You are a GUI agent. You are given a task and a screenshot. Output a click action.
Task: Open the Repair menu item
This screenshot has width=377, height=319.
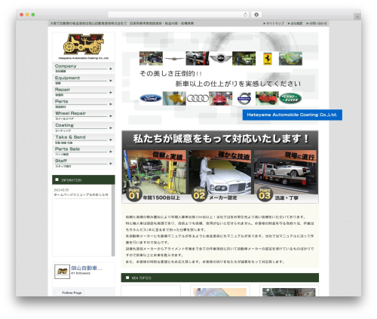coord(84,92)
